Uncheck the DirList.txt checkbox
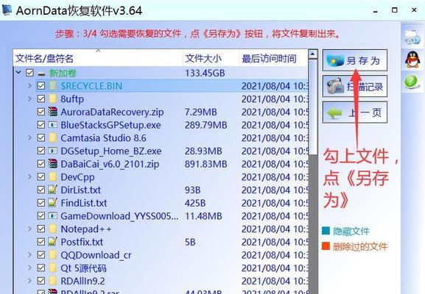The height and width of the screenshot is (294, 425). pyautogui.click(x=41, y=190)
